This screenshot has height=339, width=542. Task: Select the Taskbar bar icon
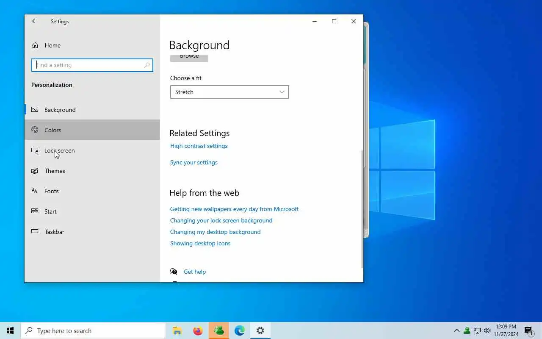pyautogui.click(x=35, y=232)
